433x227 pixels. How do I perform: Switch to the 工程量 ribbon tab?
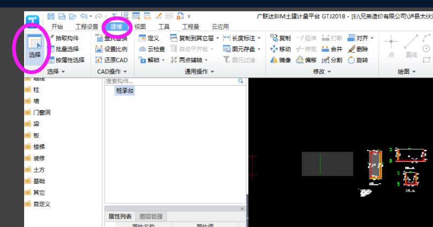tap(191, 27)
